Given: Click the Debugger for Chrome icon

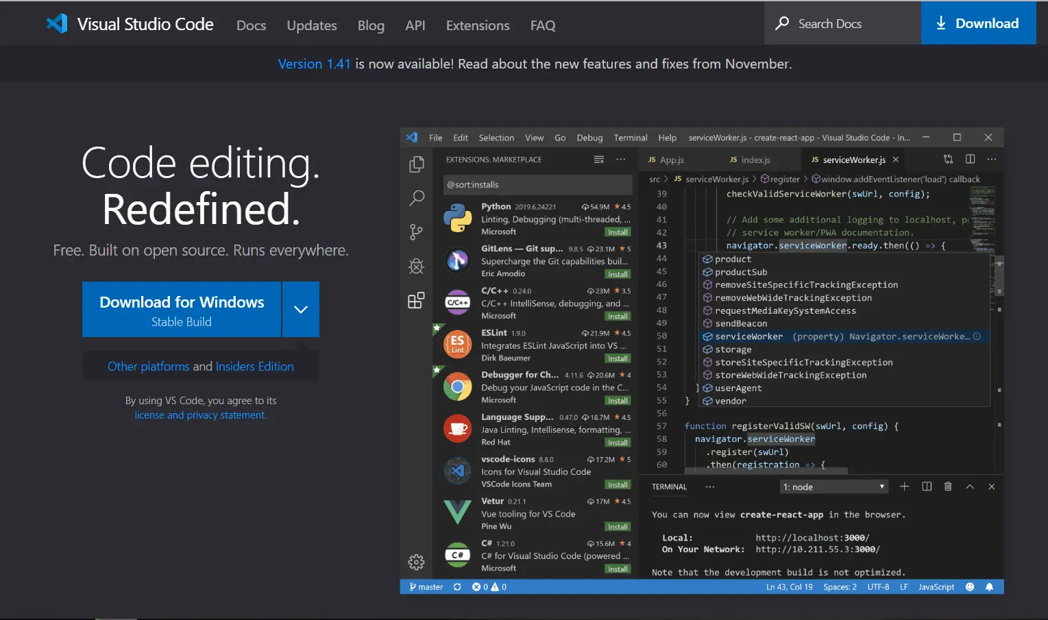Looking at the screenshot, I should click(457, 387).
